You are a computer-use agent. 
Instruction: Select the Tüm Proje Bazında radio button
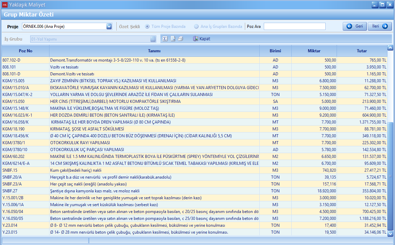coord(148,26)
